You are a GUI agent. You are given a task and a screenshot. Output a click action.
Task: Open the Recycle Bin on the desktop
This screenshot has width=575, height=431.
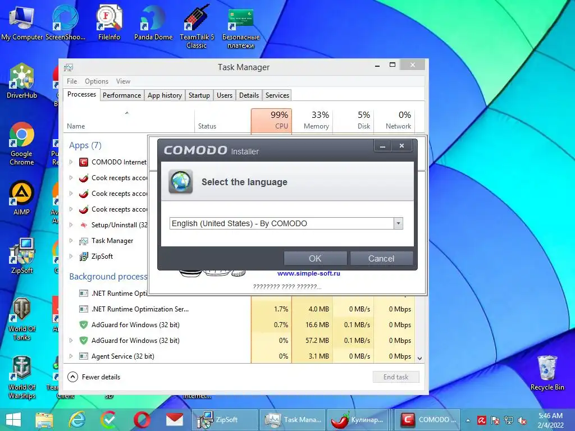click(x=547, y=373)
